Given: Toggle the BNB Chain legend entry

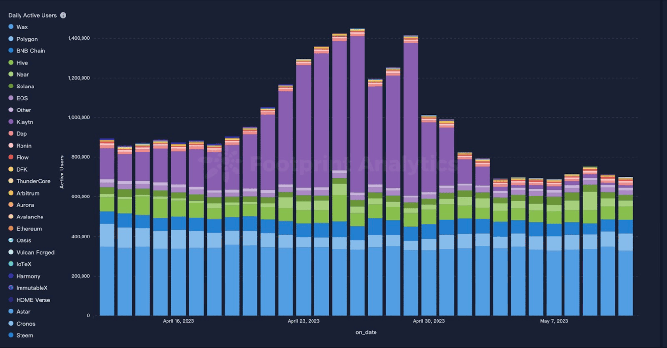Looking at the screenshot, I should point(27,51).
